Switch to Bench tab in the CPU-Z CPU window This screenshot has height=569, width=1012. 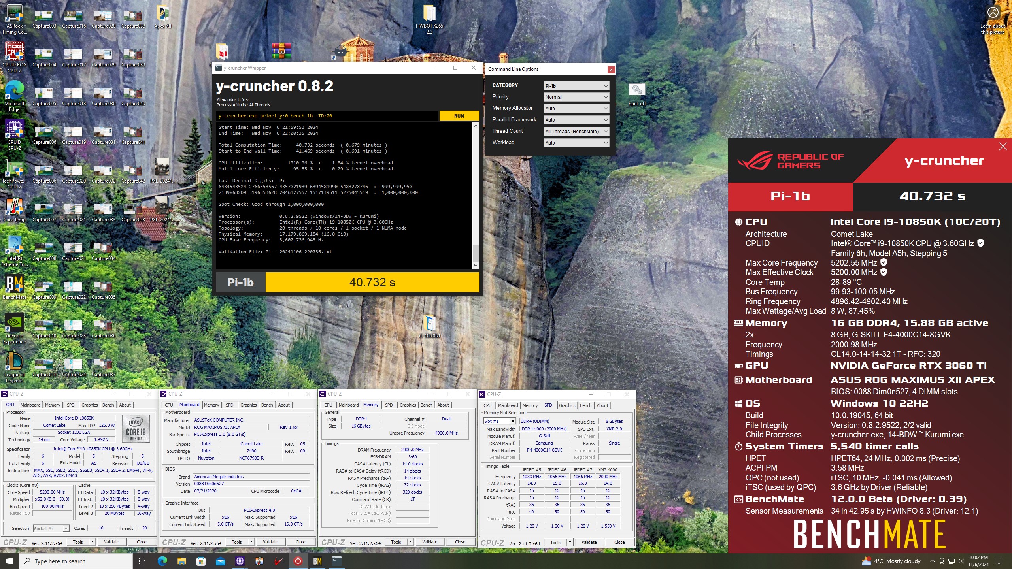pyautogui.click(x=108, y=405)
